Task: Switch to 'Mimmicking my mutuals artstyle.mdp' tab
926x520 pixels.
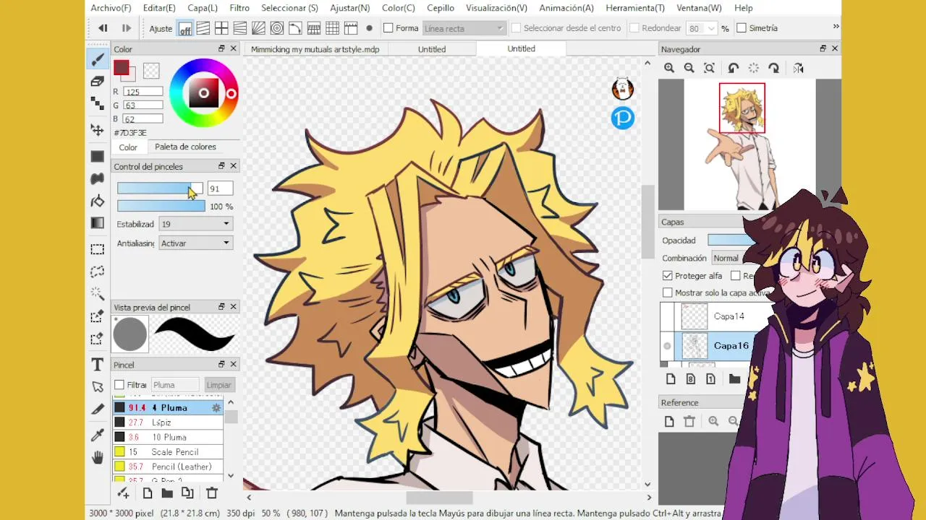Action: click(315, 49)
